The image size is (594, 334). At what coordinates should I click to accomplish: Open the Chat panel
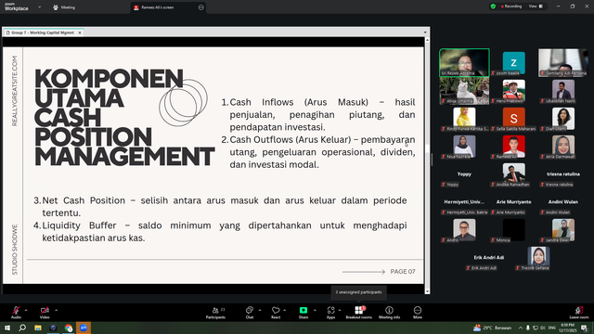tap(250, 313)
